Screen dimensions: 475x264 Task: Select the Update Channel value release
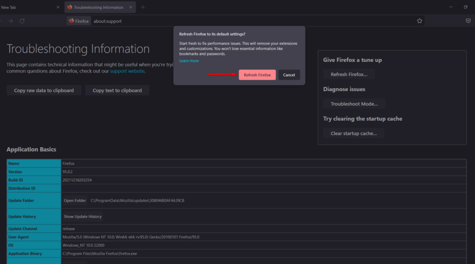coord(69,229)
